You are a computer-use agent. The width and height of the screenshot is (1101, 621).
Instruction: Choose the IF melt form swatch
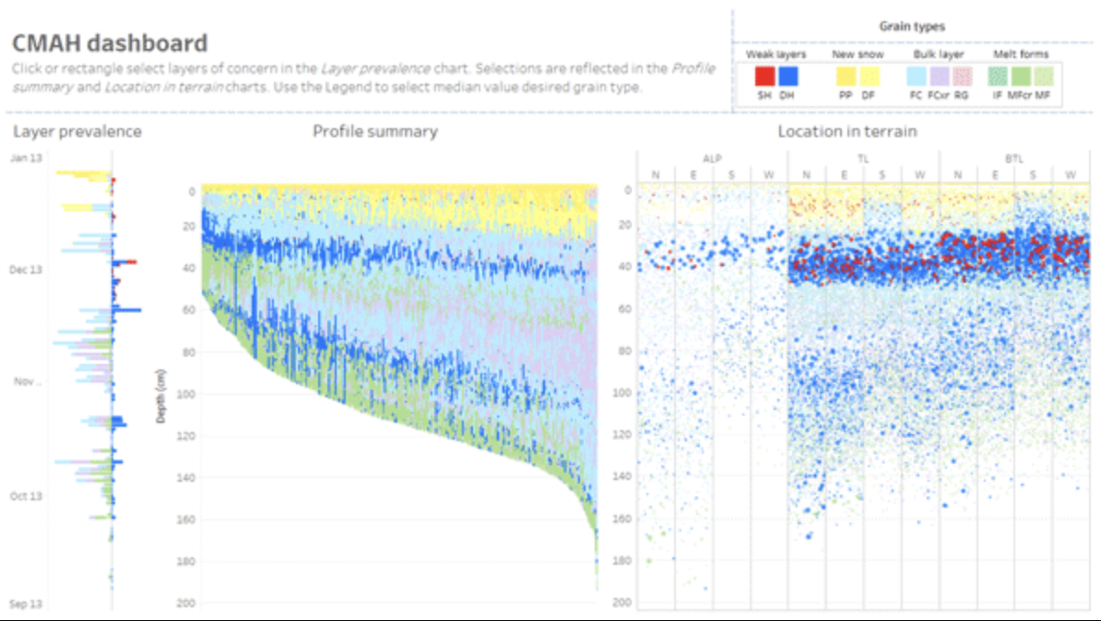tap(999, 76)
